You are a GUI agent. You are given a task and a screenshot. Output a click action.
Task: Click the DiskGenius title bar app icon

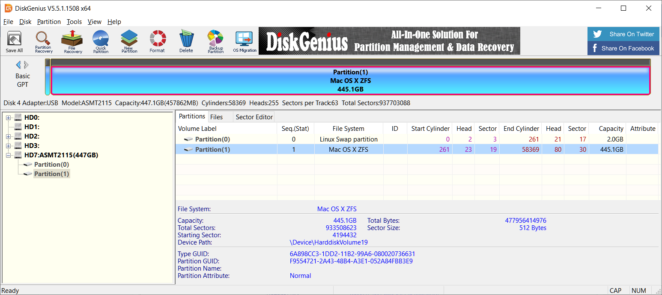(8, 8)
